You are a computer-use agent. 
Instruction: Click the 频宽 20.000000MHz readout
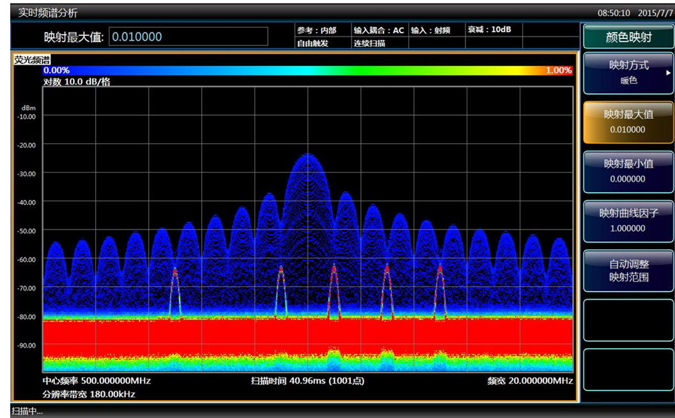coord(530,380)
